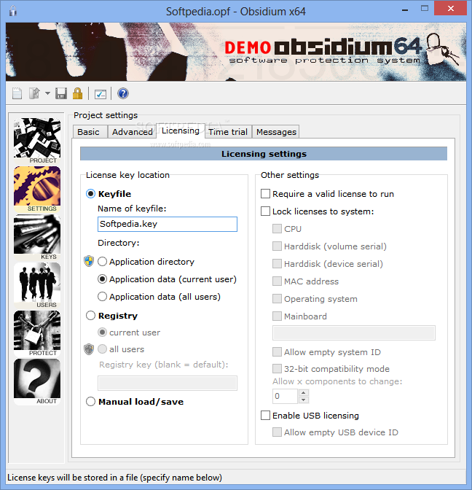472x490 pixels.
Task: Open a project file from the toolbar
Action: click(x=35, y=93)
